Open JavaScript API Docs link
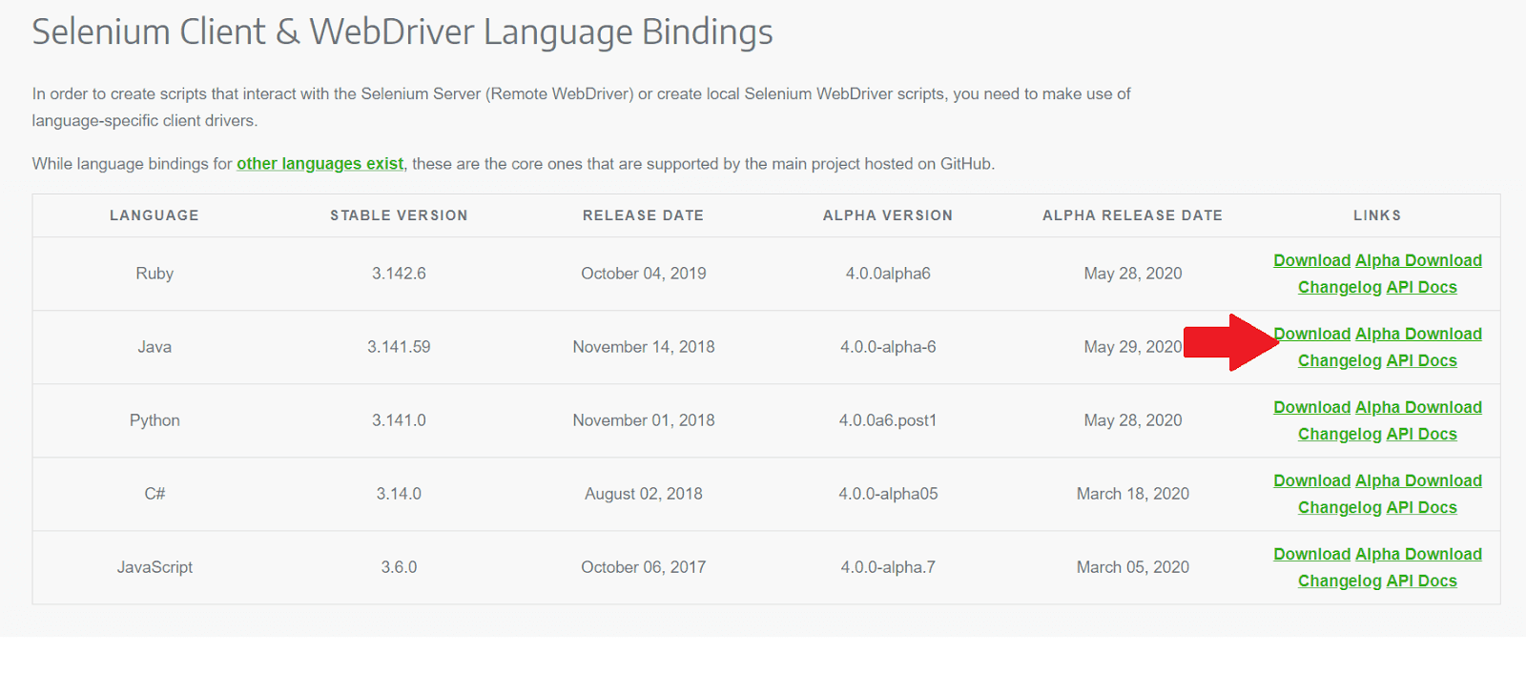The image size is (1526, 673). (1421, 581)
